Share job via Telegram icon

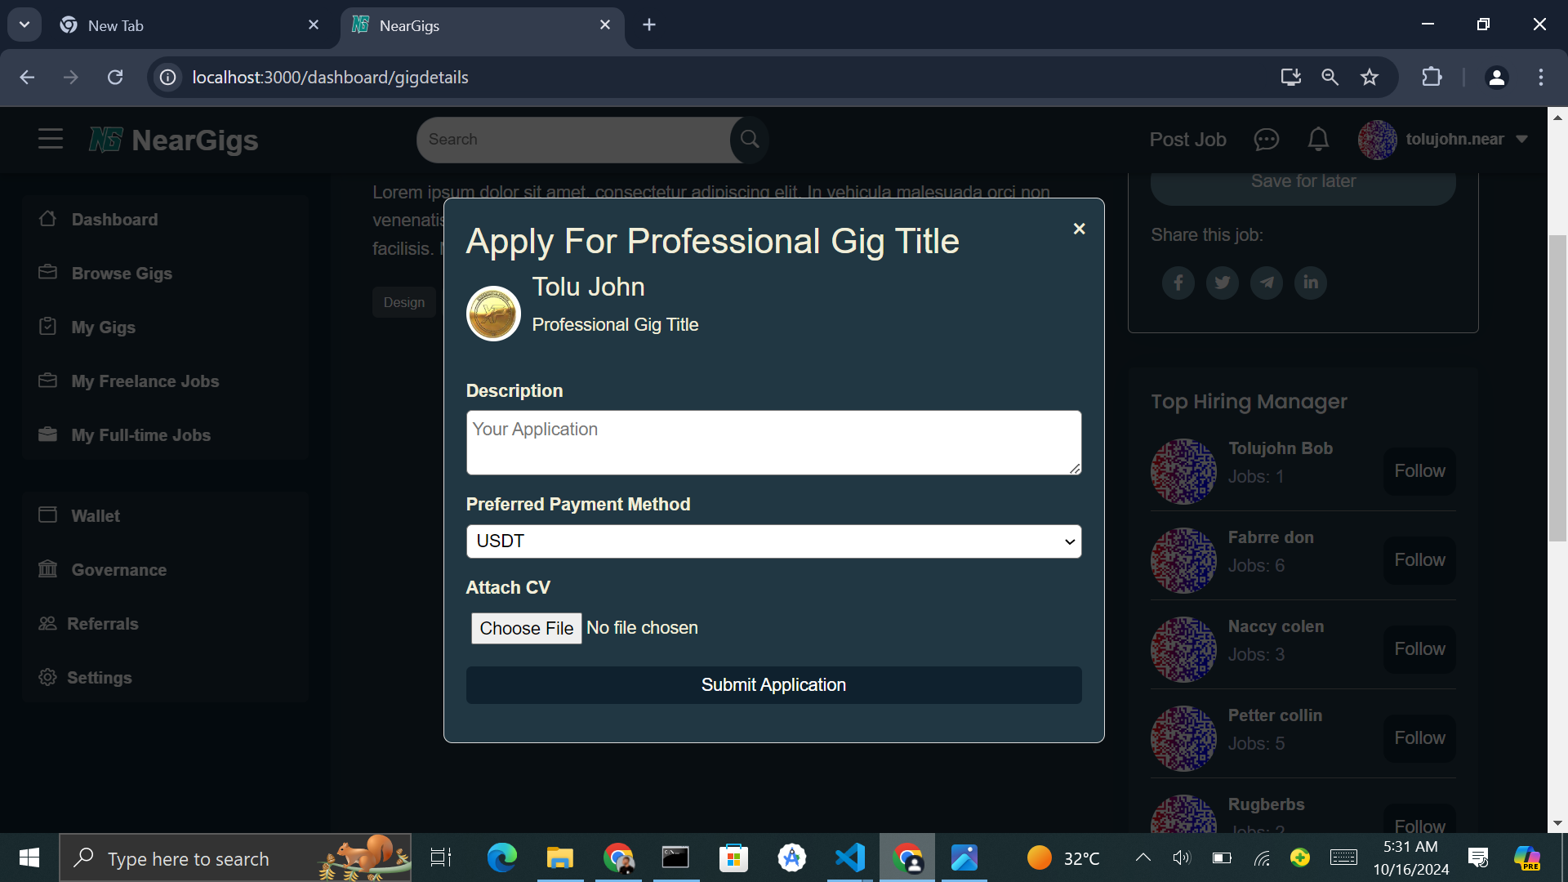1266,283
